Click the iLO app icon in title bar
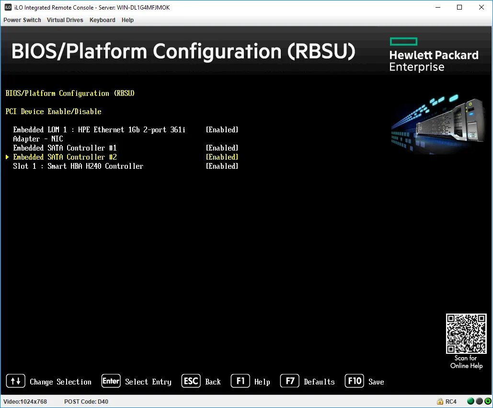Screen dimensions: 493x408 [x=8, y=7]
